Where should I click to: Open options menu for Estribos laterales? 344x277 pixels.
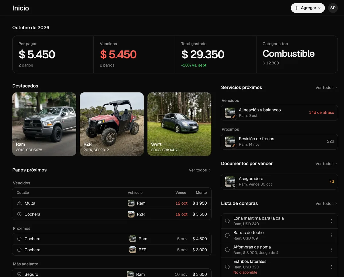[x=332, y=267]
